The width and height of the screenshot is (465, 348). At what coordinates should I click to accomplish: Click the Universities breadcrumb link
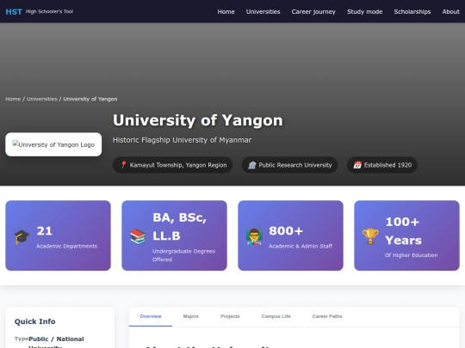click(x=42, y=99)
